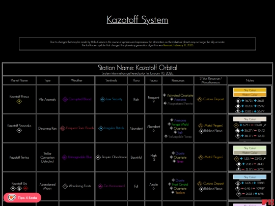This screenshot has width=275, height=206.
Task: Click the first white diamond icon under Kazotoff Uni
Action: (13, 188)
